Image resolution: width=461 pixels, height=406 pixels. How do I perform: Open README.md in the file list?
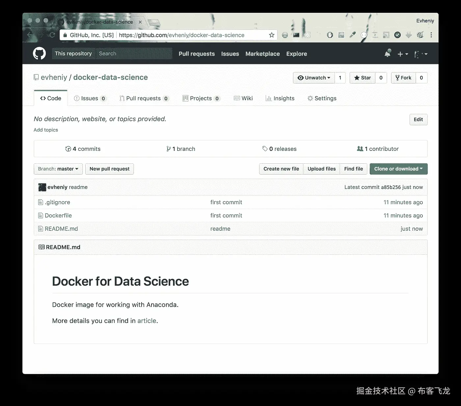point(61,229)
